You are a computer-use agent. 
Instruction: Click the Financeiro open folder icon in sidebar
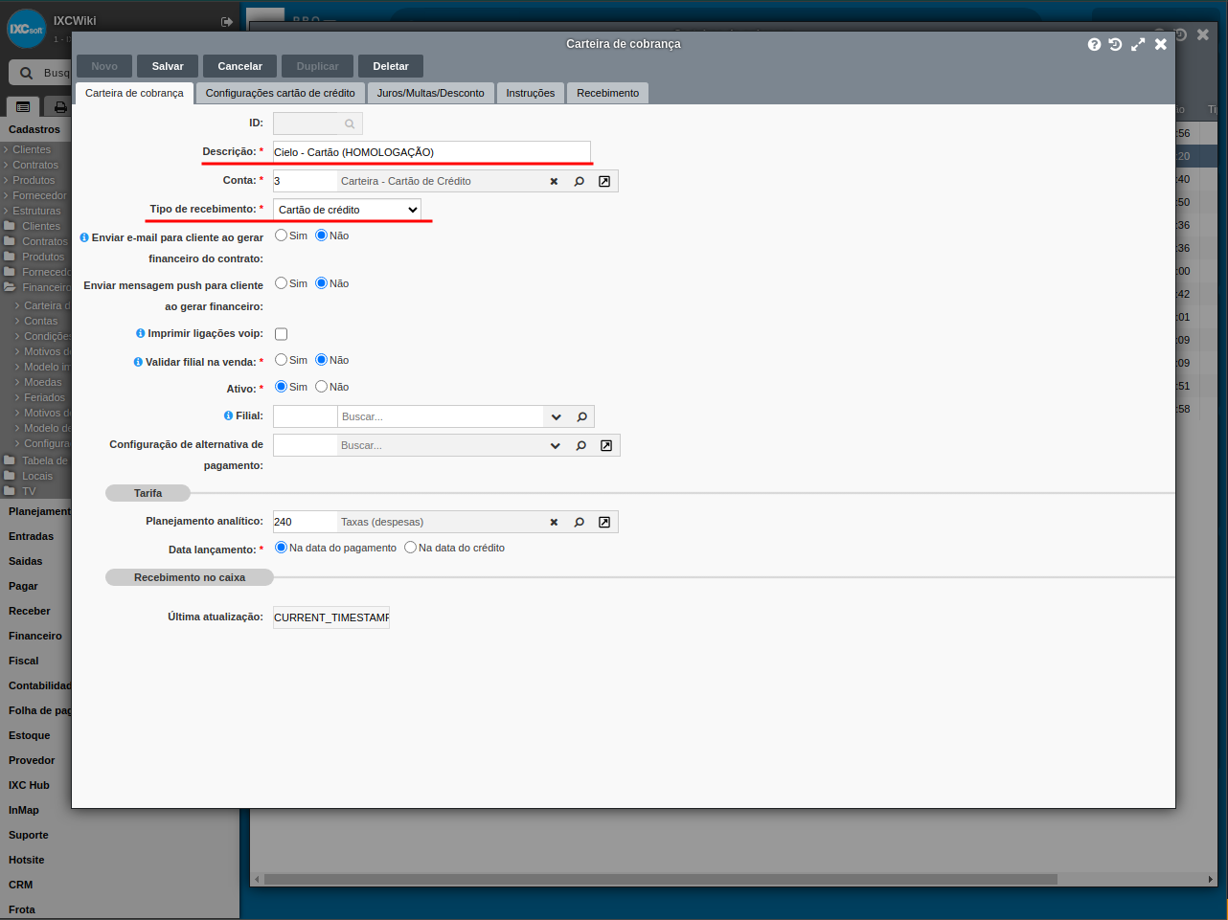click(x=10, y=287)
